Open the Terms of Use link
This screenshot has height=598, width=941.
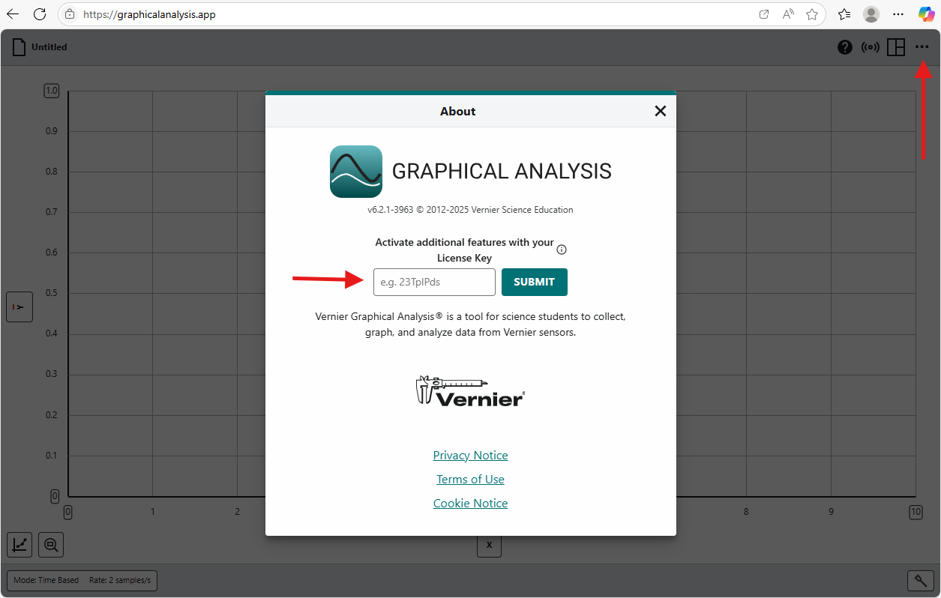[x=471, y=480]
